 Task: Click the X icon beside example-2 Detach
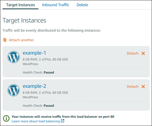click(143, 87)
